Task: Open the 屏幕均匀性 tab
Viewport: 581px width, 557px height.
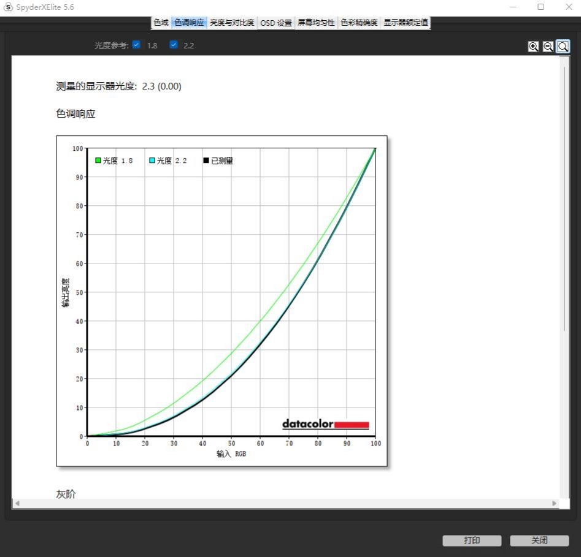Action: tap(316, 23)
